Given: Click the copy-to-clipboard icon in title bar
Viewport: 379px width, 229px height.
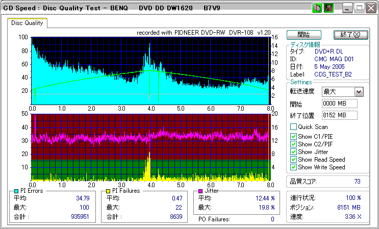Looking at the screenshot, I should [x=316, y=8].
